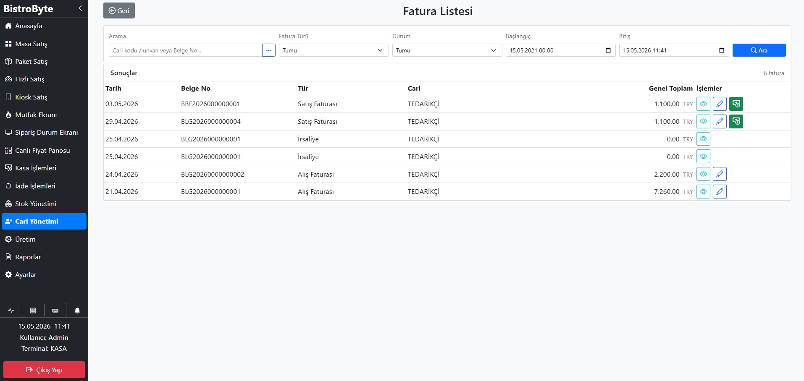Edit the 7.260,00 TRY invoice with pencil
Screen dimensions: 804x381
click(x=720, y=192)
